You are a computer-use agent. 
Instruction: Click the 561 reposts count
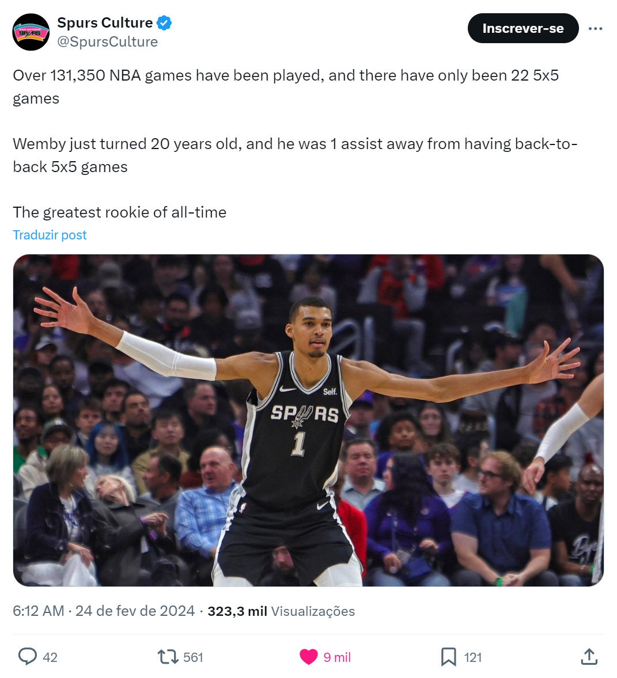click(193, 657)
